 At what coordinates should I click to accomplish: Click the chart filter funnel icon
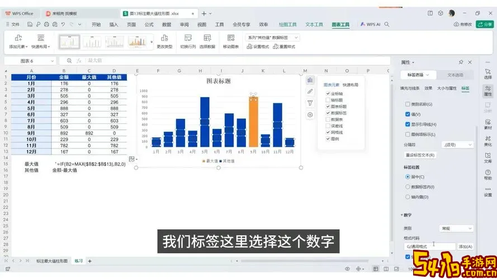tap(310, 103)
